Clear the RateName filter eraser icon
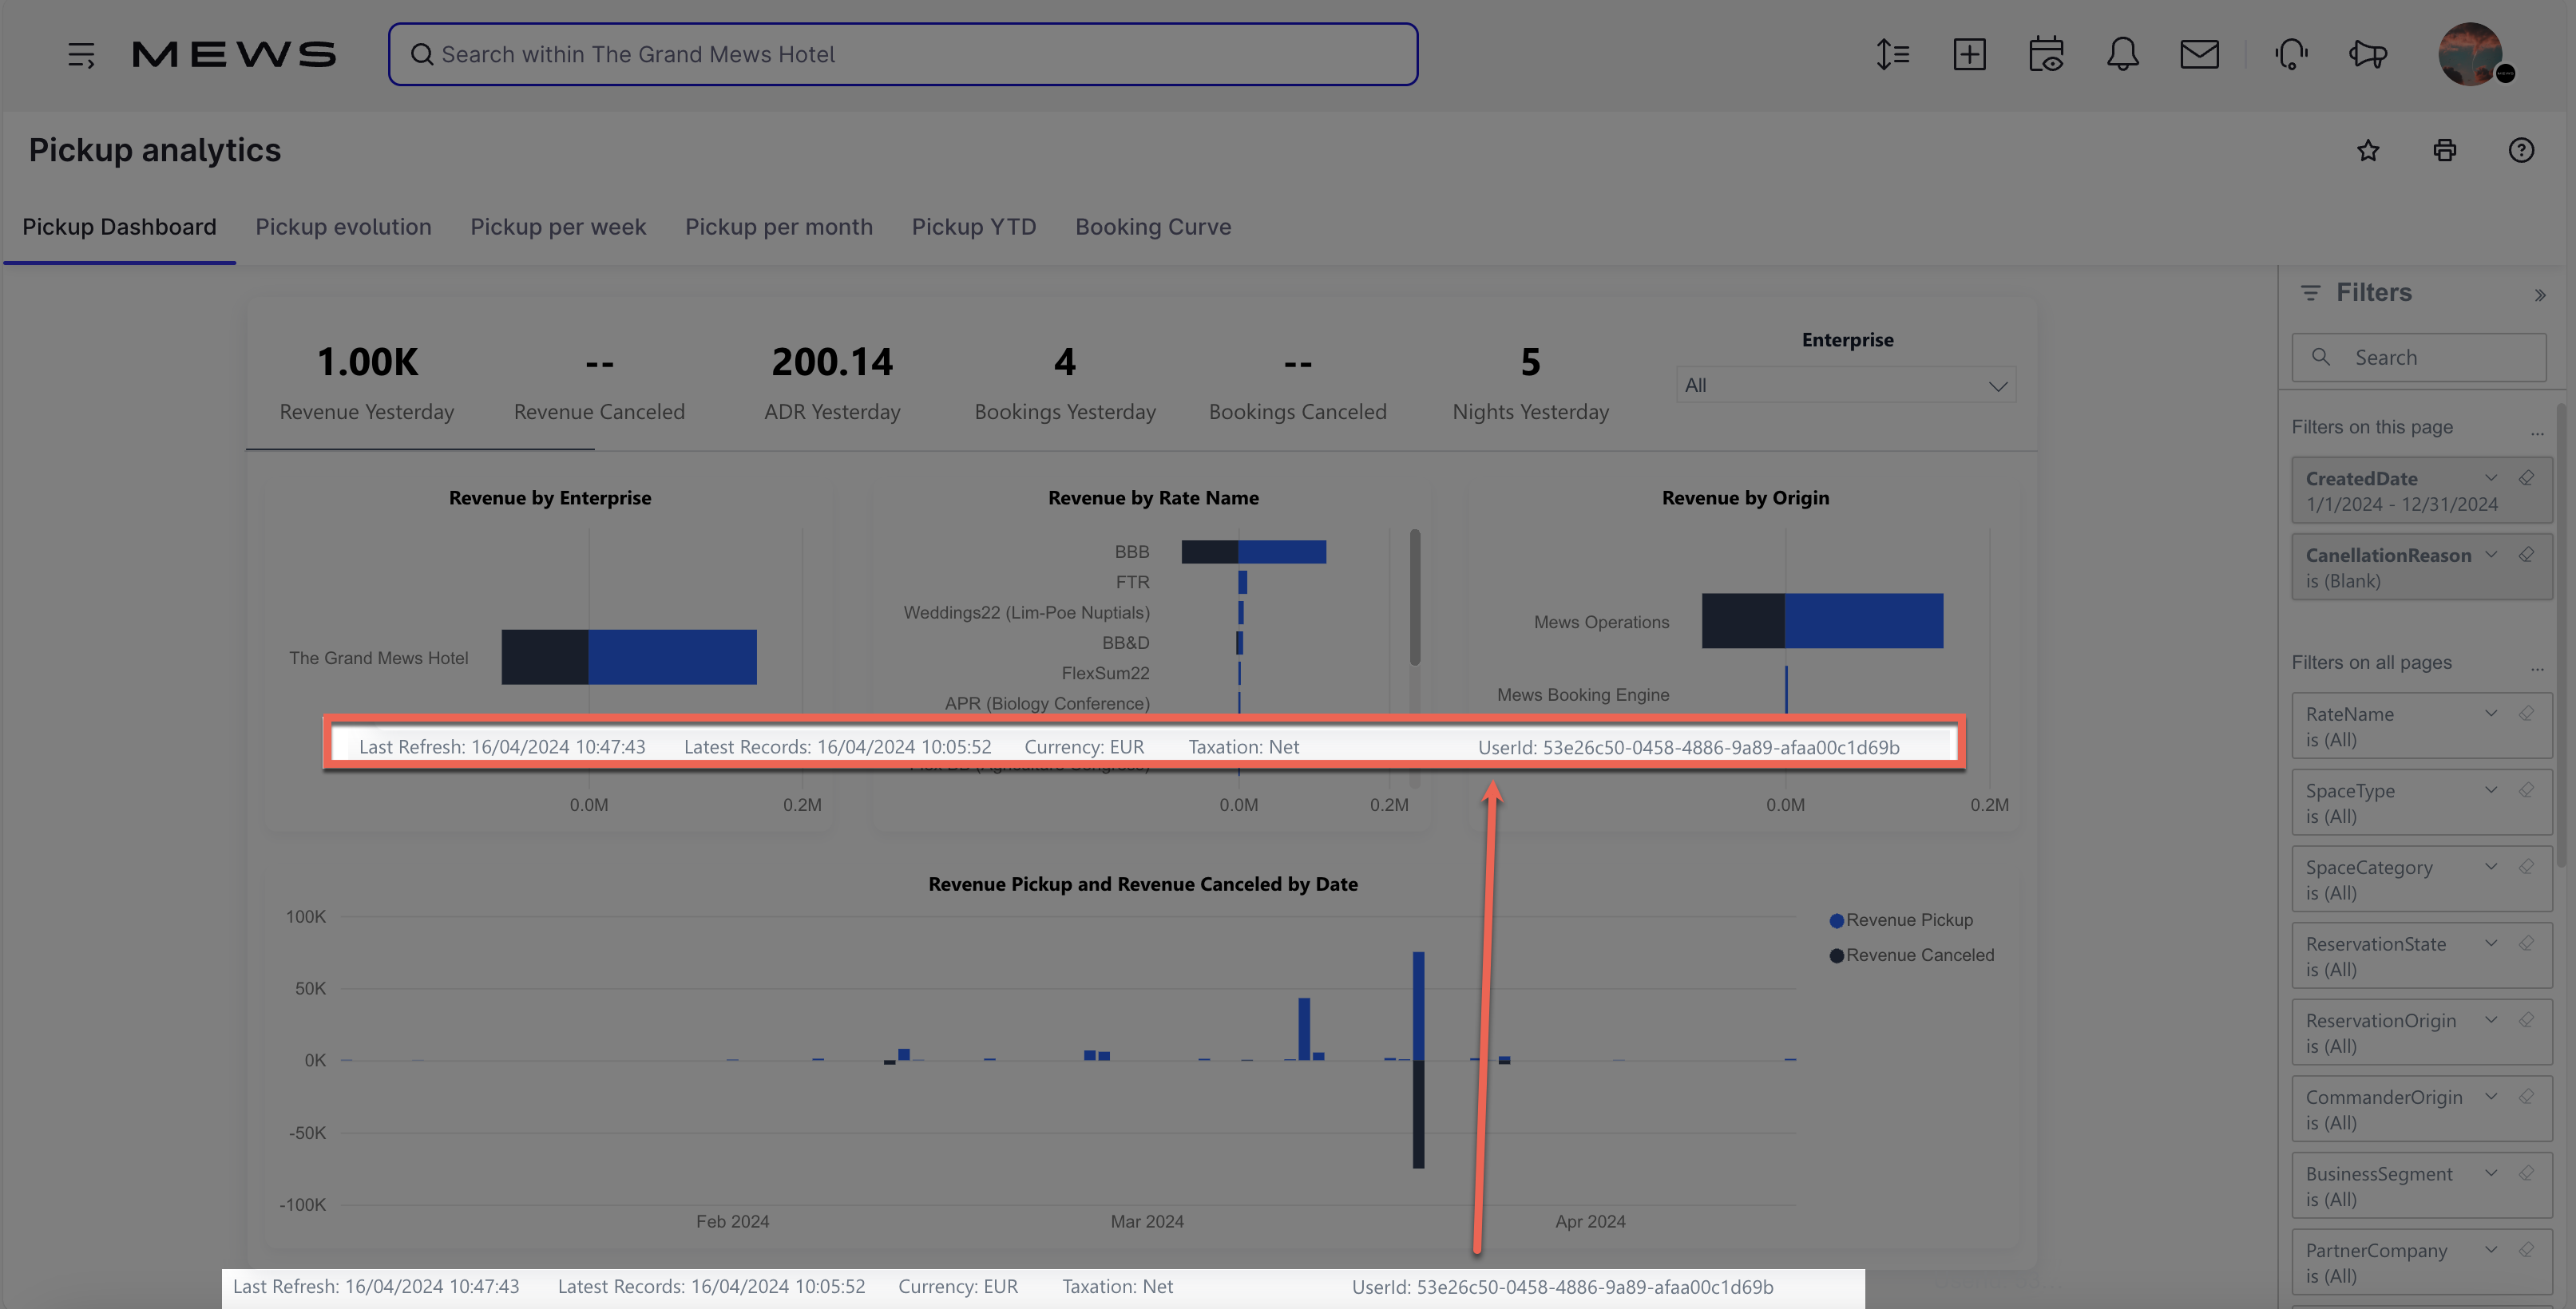This screenshot has height=1309, width=2576. pyautogui.click(x=2526, y=714)
